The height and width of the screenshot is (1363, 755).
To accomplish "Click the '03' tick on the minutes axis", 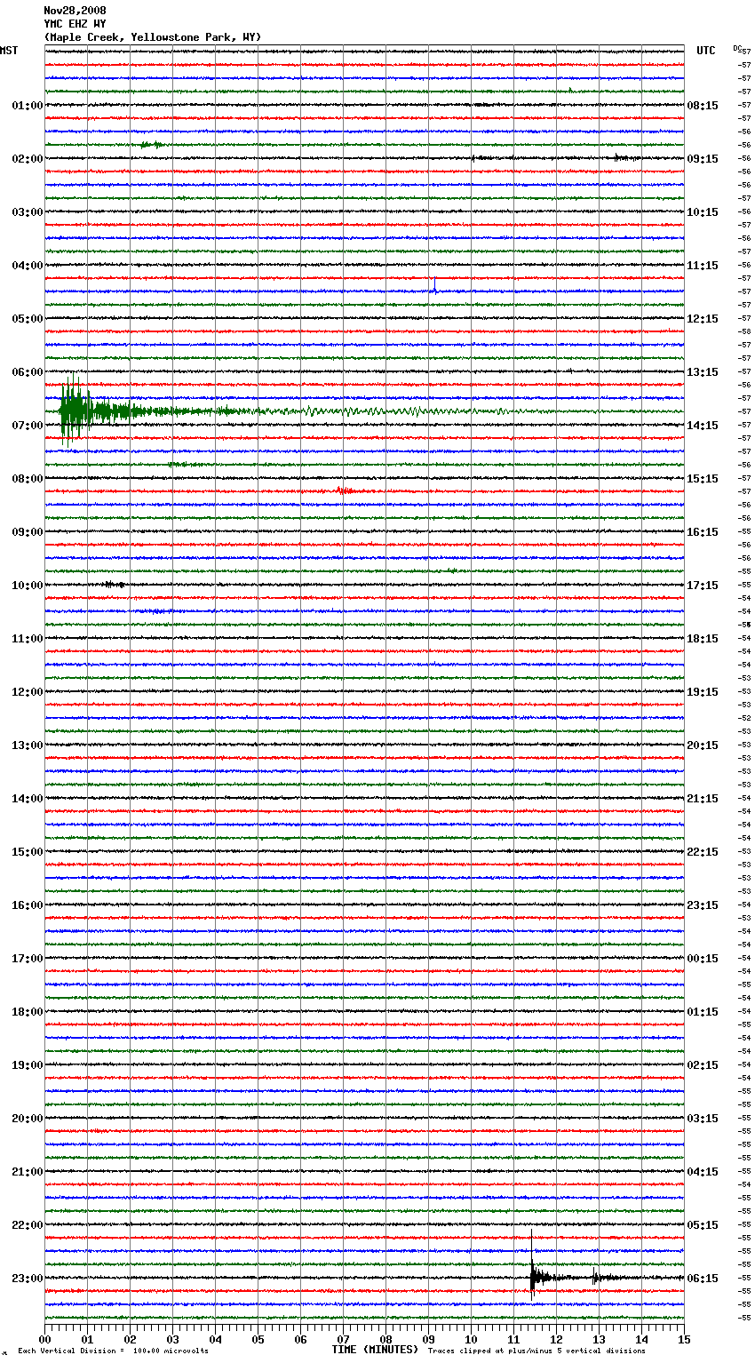I will tap(173, 1339).
